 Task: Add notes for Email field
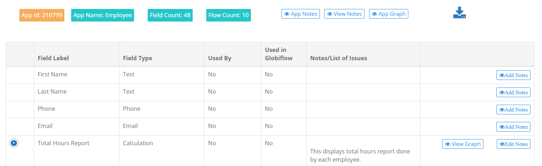tap(513, 127)
